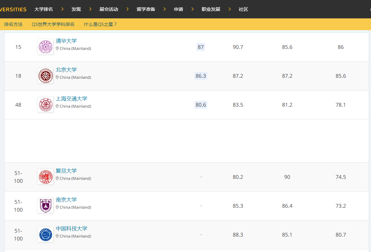The height and width of the screenshot is (252, 371).
Task: Click the location pin under 北京大学
Action: pyautogui.click(x=57, y=77)
